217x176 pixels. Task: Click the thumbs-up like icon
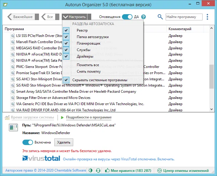click(107, 170)
